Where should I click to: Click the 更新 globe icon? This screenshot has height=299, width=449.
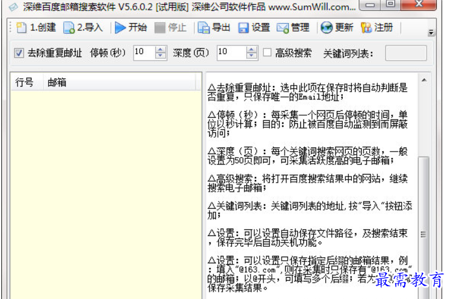pyautogui.click(x=326, y=28)
